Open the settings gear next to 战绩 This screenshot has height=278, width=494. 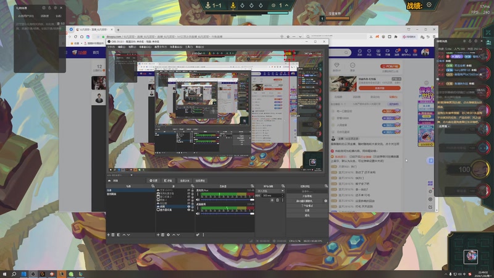429,5
